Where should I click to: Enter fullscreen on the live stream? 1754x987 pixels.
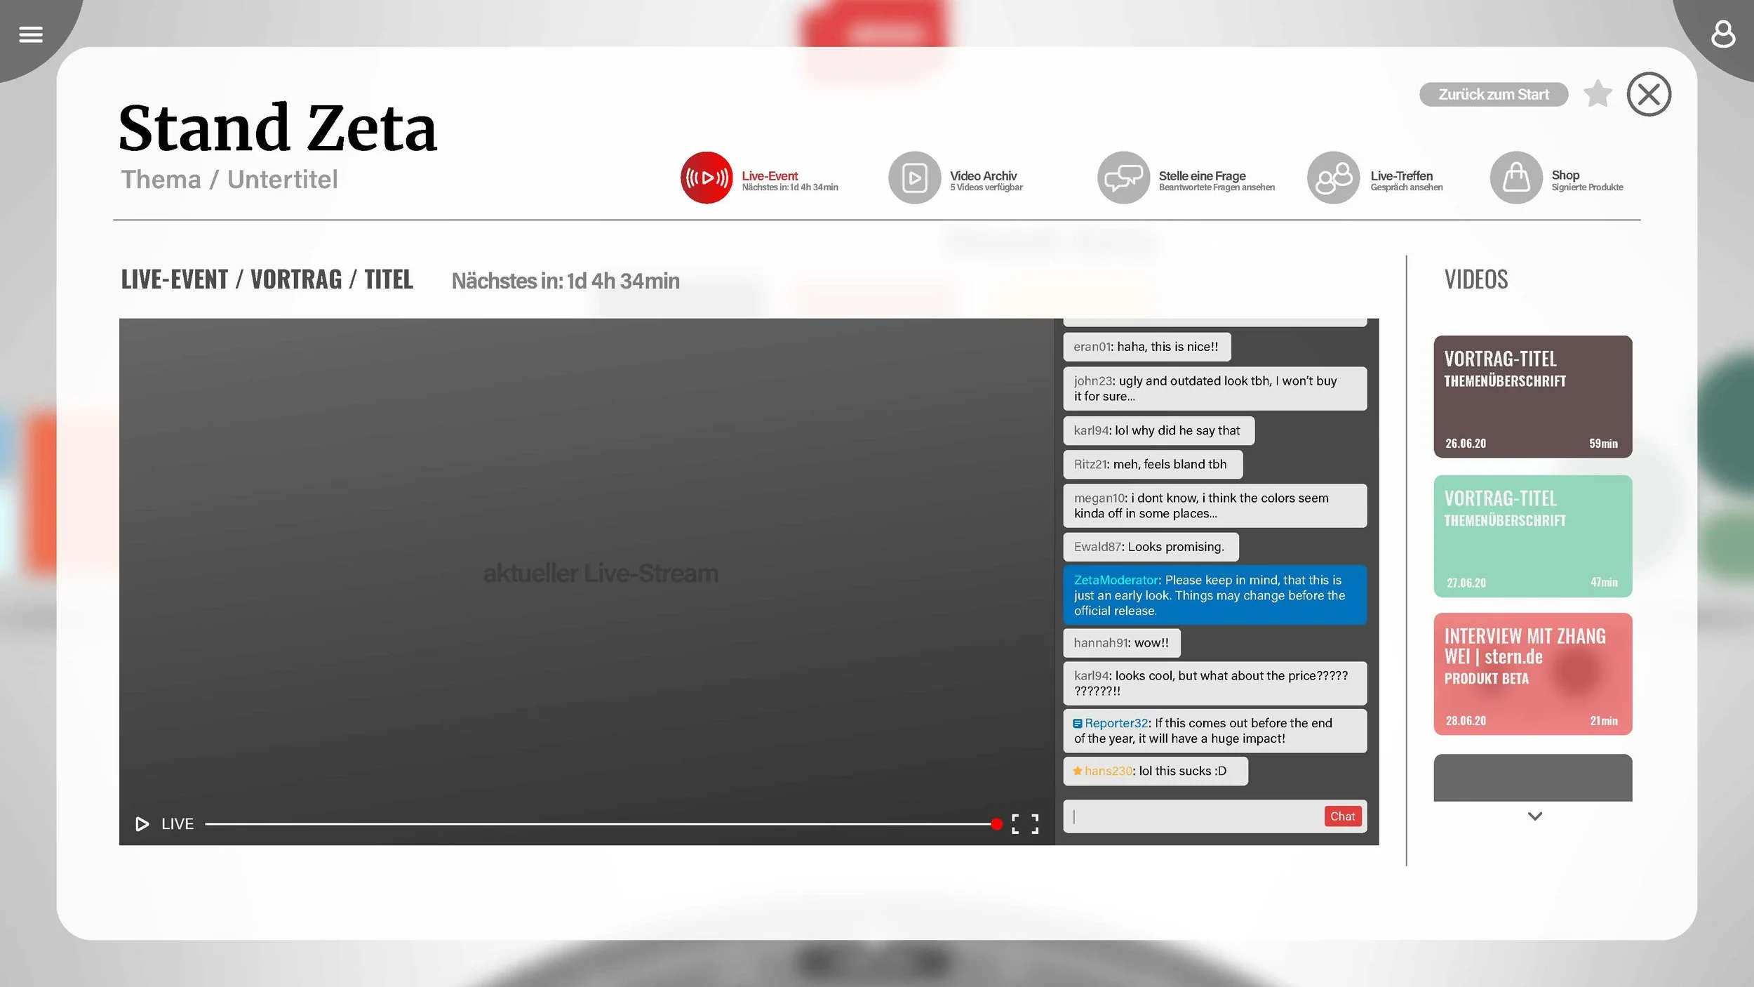(1024, 823)
